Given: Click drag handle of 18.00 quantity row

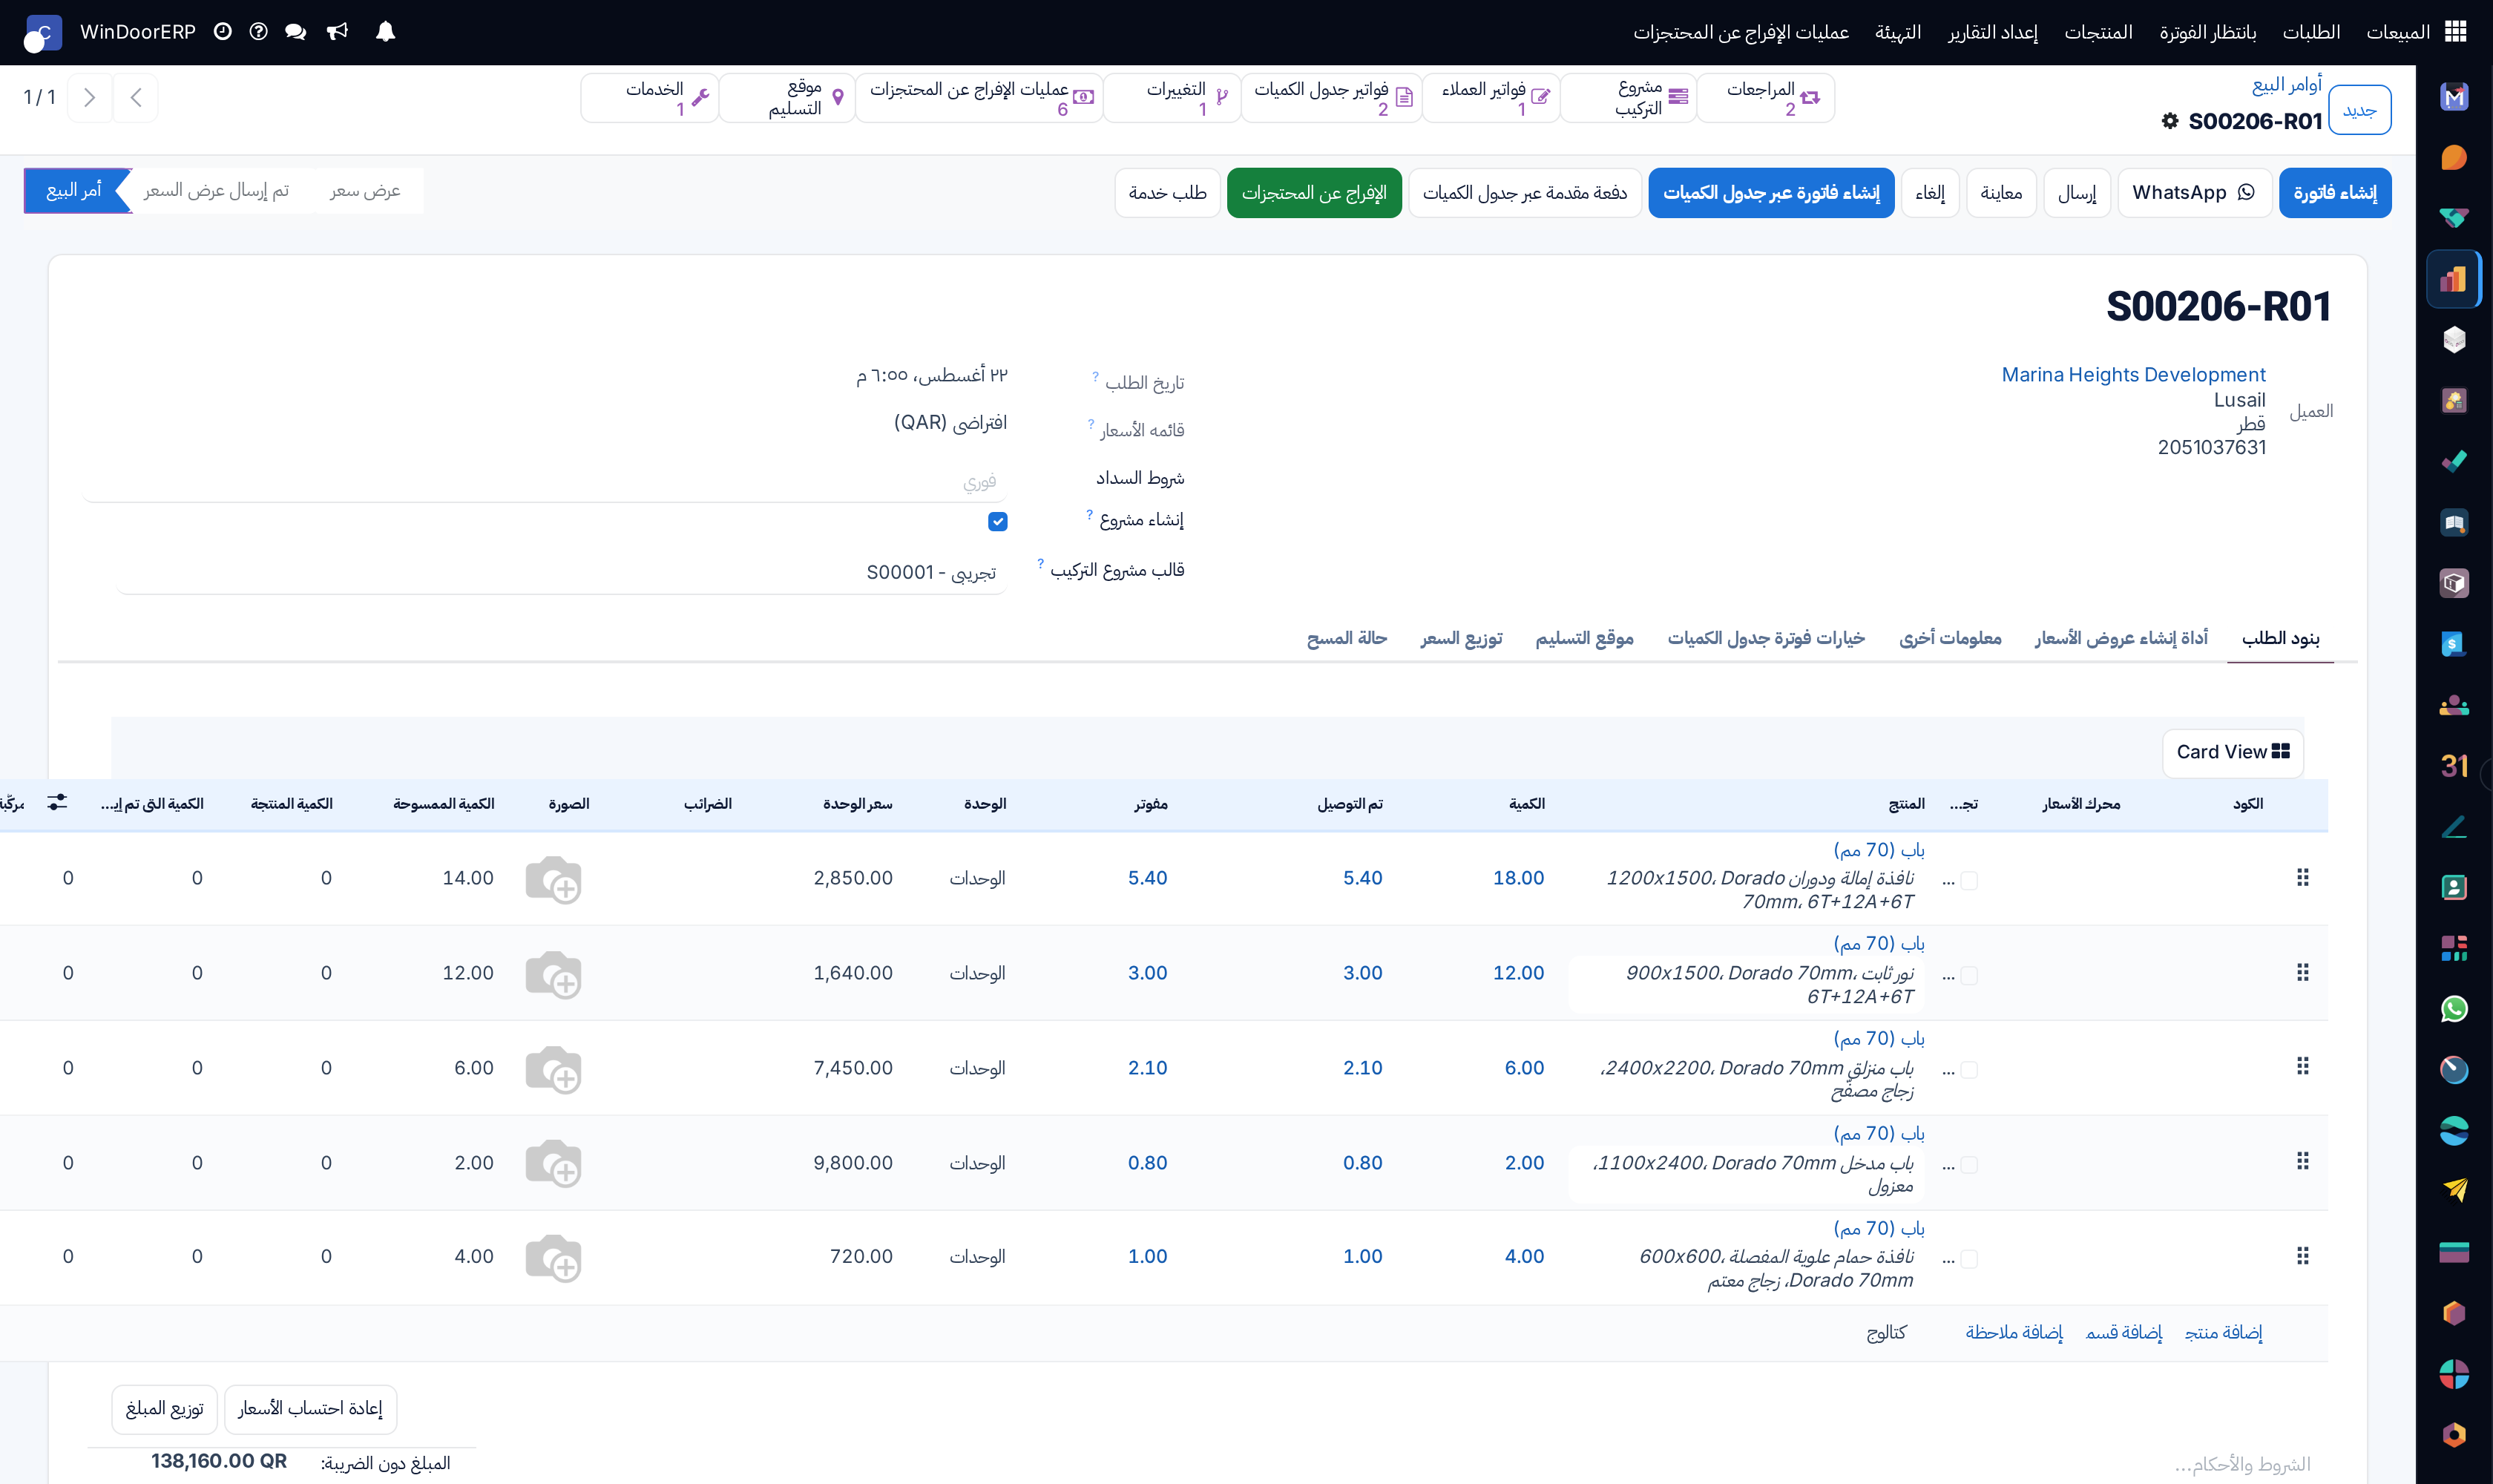Looking at the screenshot, I should point(2302,878).
